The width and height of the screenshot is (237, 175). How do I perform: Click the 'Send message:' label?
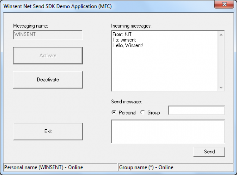click(x=126, y=101)
